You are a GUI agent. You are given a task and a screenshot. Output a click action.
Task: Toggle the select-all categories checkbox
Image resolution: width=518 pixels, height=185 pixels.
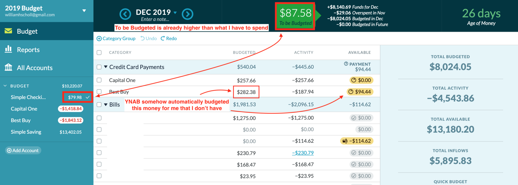(99, 53)
